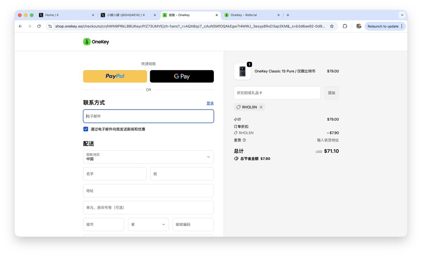Screen dimensions: 422x256
Task: Click the 折扣码或礼品卡 discount code field
Action: (x=277, y=93)
